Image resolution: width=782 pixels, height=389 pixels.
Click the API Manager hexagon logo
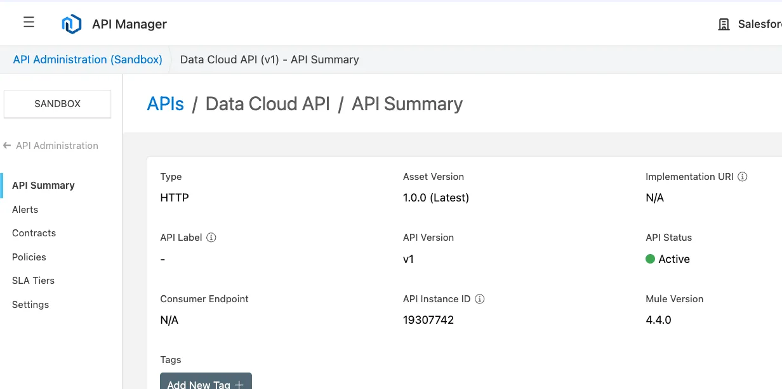tap(72, 24)
